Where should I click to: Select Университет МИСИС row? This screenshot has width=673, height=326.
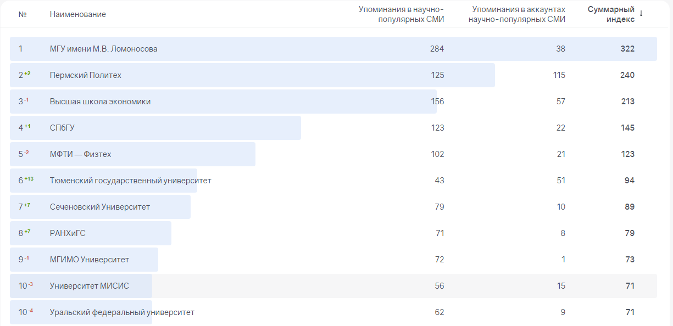point(90,286)
